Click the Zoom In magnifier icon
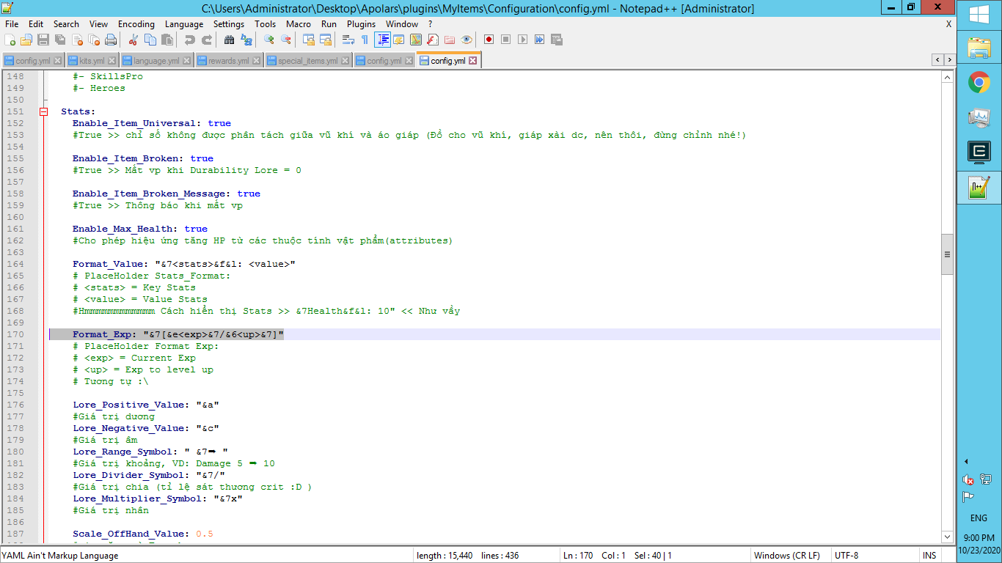The width and height of the screenshot is (1002, 563). (269, 40)
